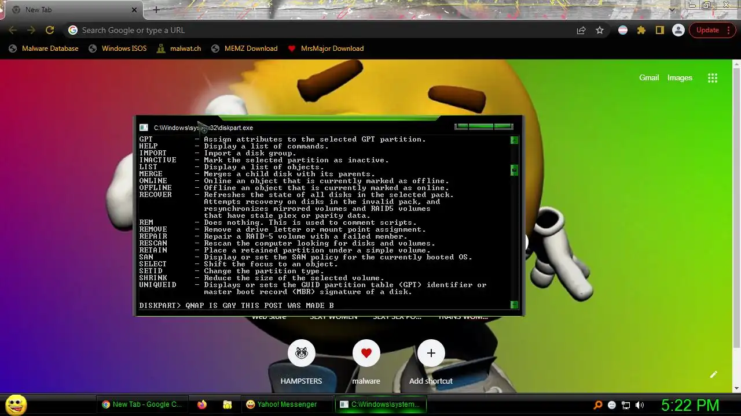Click the Share this page icon
Image resolution: width=741 pixels, height=416 pixels.
point(581,30)
